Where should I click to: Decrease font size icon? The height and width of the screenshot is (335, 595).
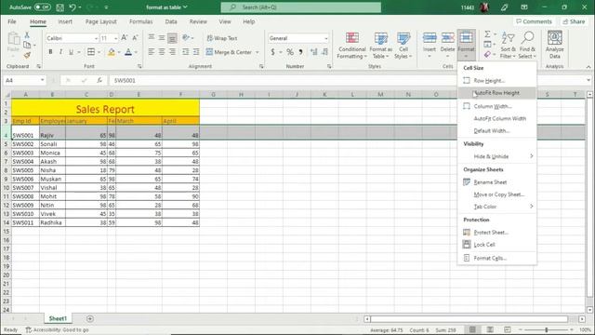135,37
